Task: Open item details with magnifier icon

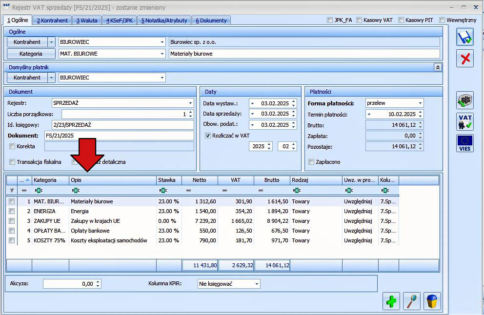Action: click(412, 301)
